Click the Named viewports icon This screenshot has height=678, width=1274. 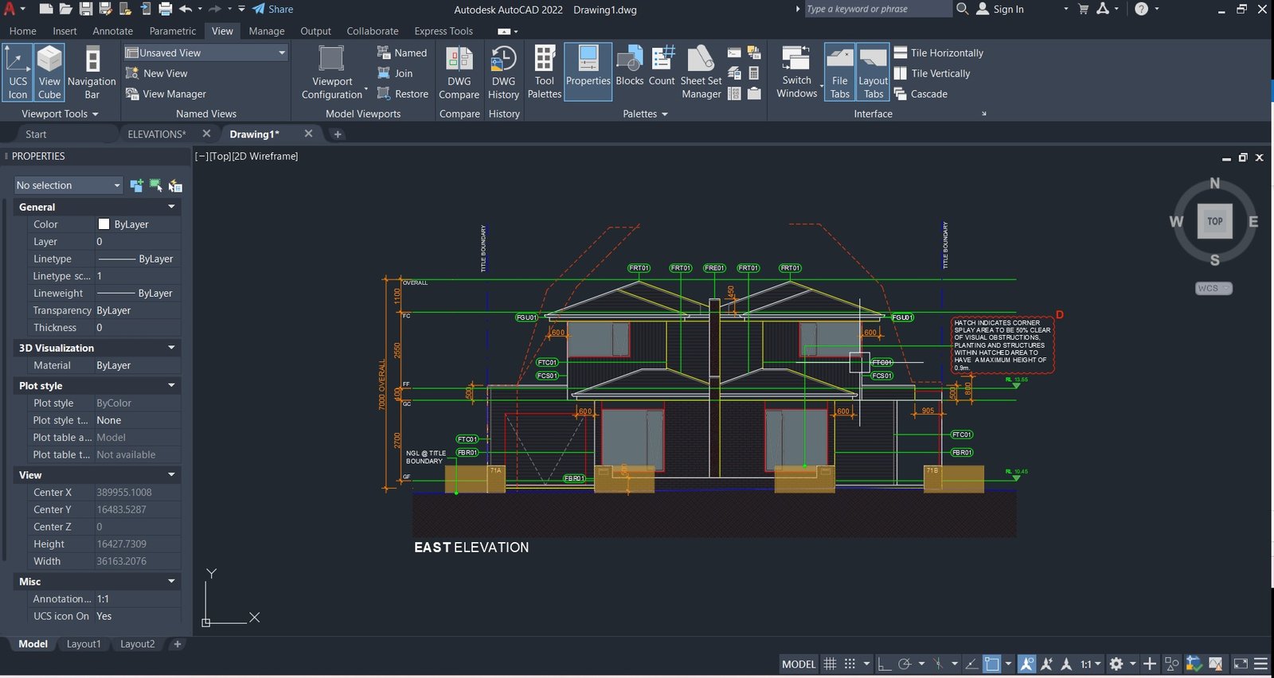click(383, 53)
